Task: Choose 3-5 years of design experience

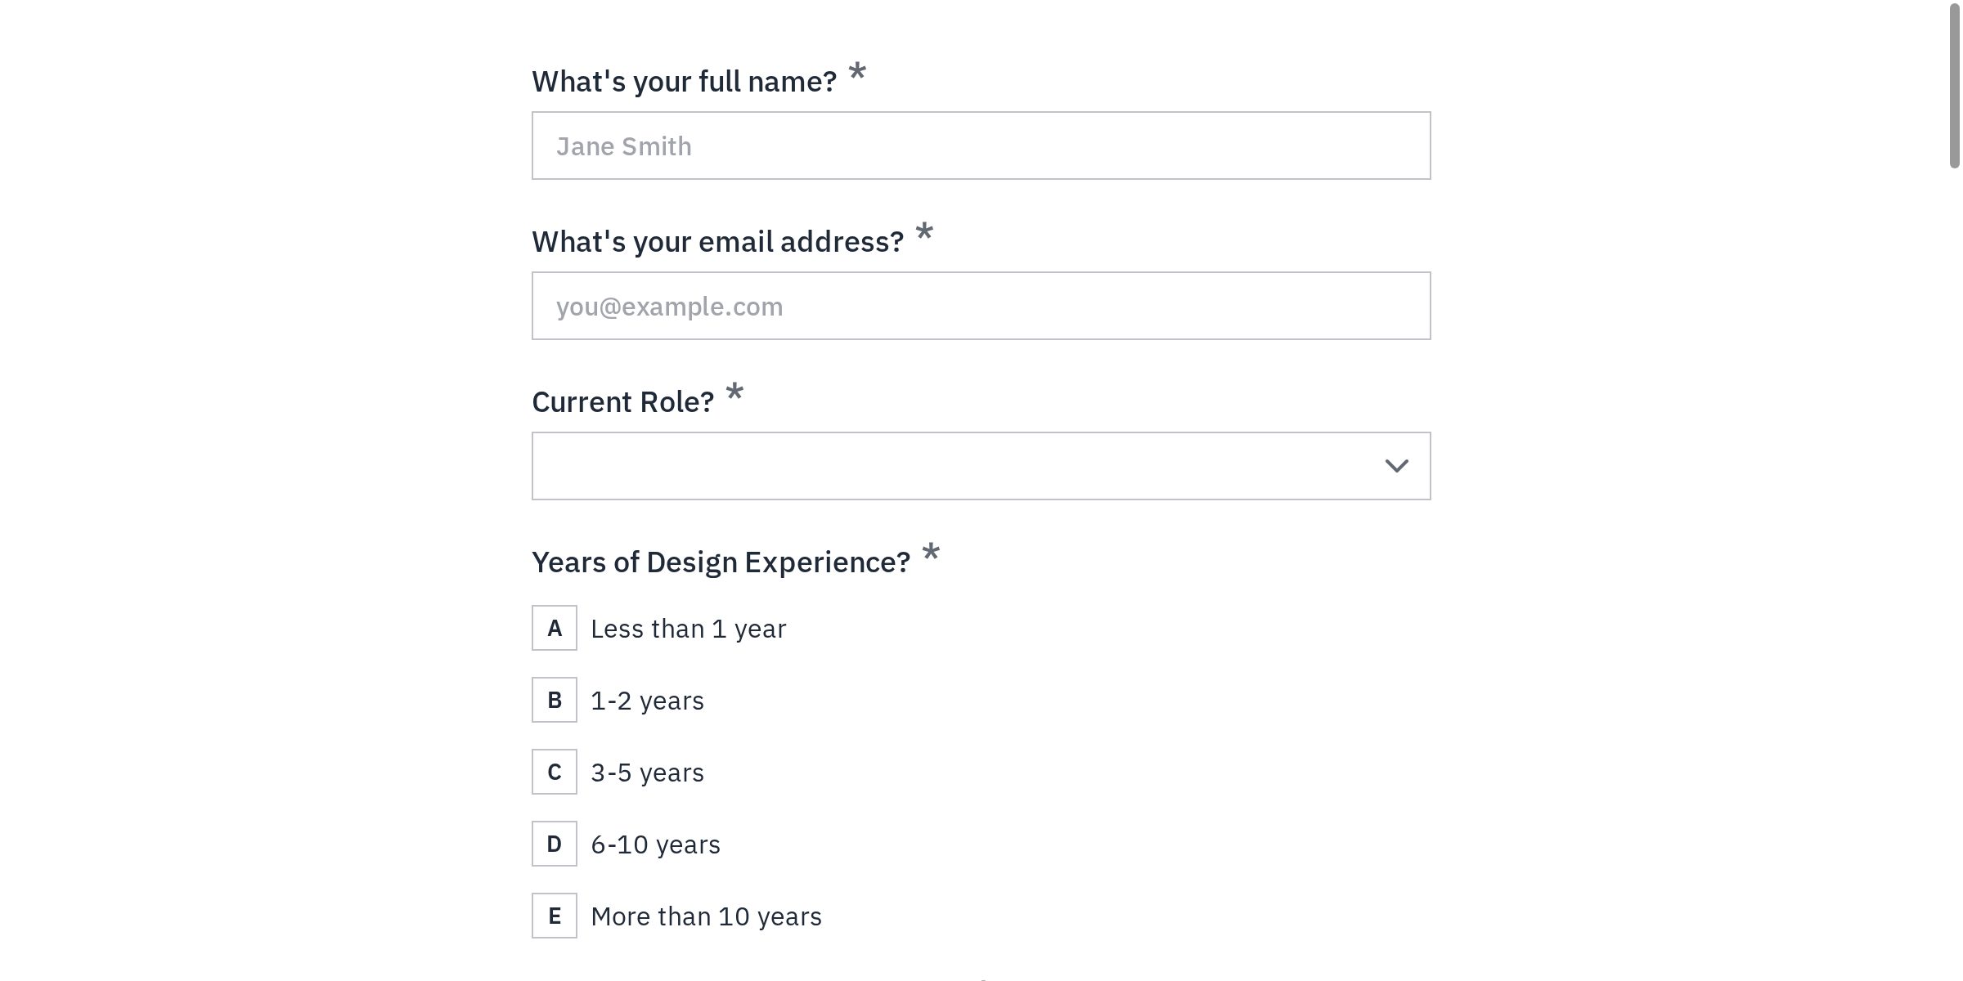Action: (x=647, y=772)
